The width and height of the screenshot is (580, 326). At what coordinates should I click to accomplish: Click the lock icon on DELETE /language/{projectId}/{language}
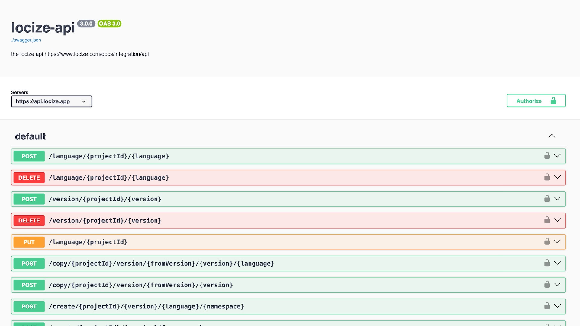coord(547,177)
